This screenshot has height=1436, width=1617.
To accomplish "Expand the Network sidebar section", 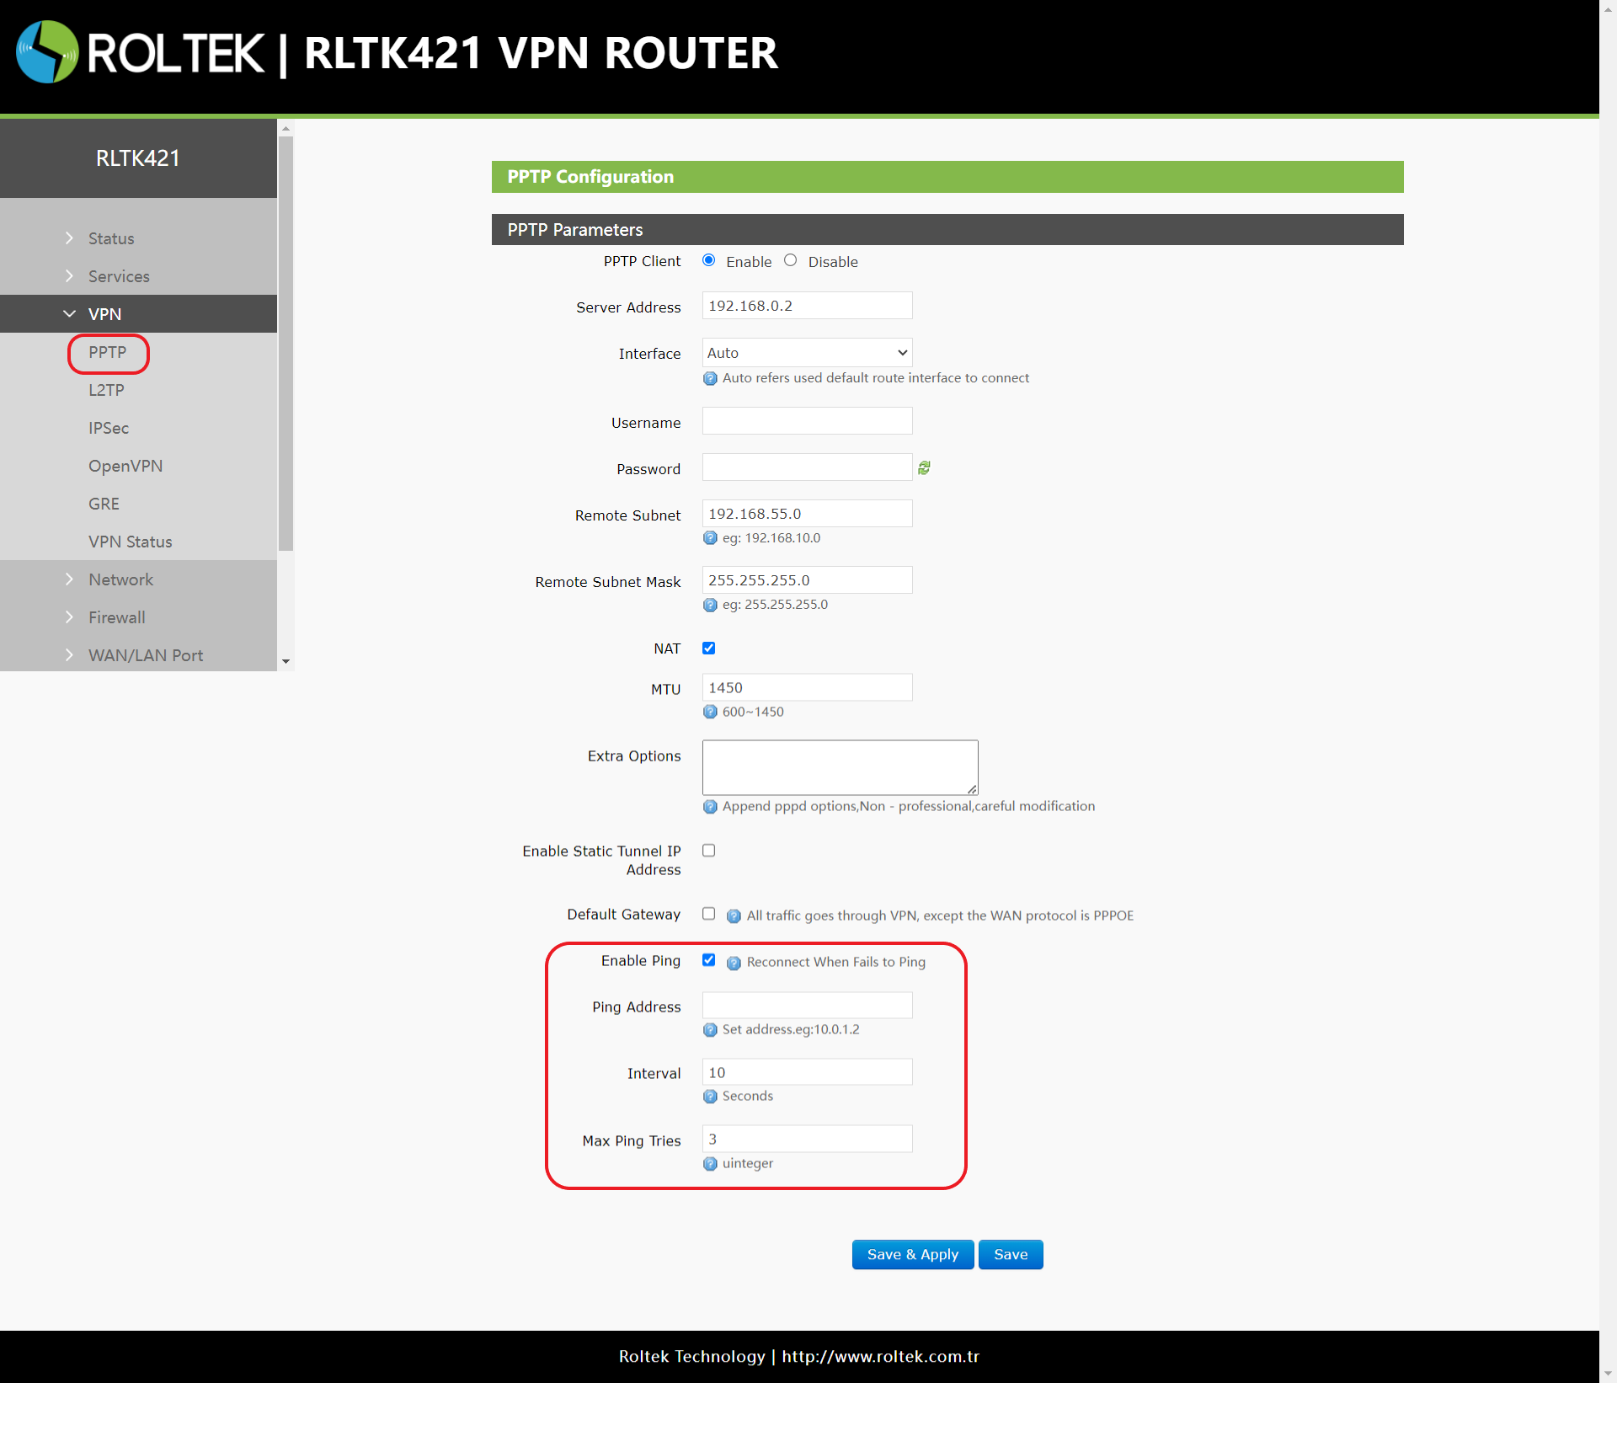I will [120, 579].
